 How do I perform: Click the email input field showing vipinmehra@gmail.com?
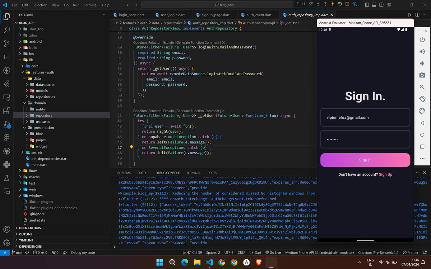point(365,117)
